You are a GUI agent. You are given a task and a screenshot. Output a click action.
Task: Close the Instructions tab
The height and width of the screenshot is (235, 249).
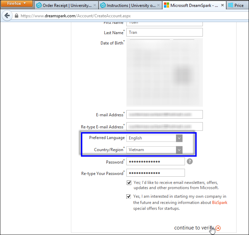158,5
